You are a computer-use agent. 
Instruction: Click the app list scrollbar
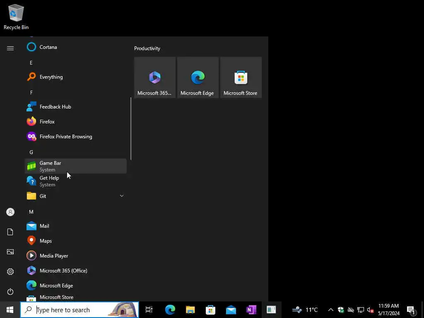coord(131,128)
